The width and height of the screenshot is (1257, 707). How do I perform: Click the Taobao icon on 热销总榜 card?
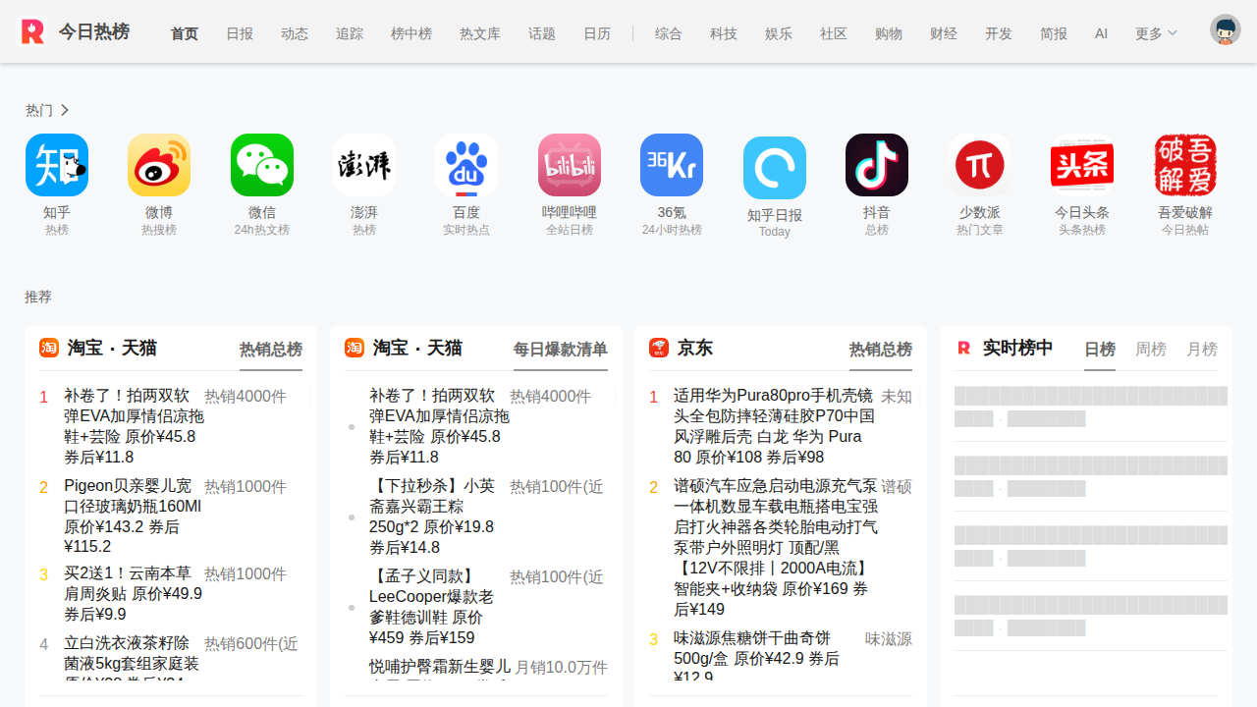(49, 348)
